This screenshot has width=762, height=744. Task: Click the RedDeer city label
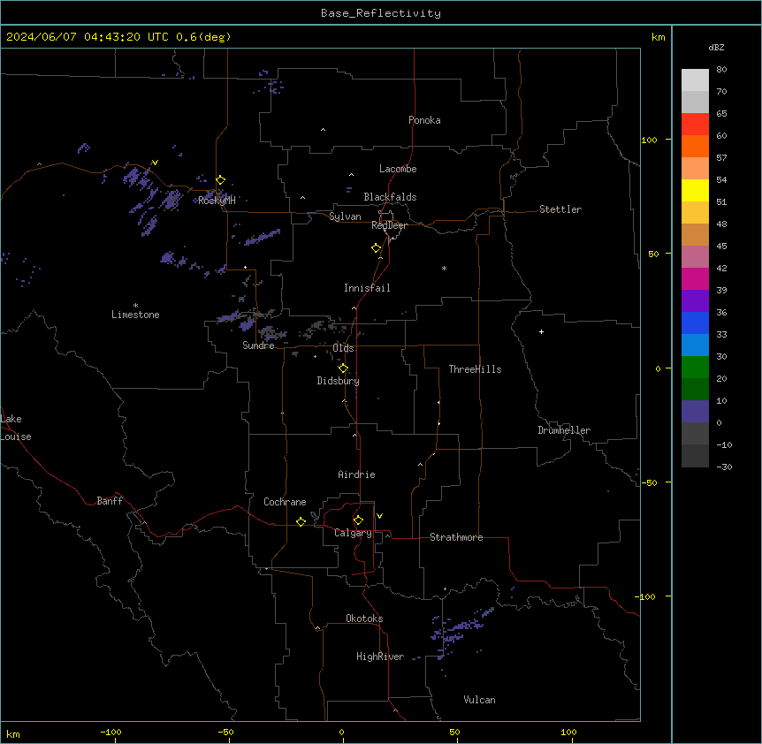click(x=389, y=225)
